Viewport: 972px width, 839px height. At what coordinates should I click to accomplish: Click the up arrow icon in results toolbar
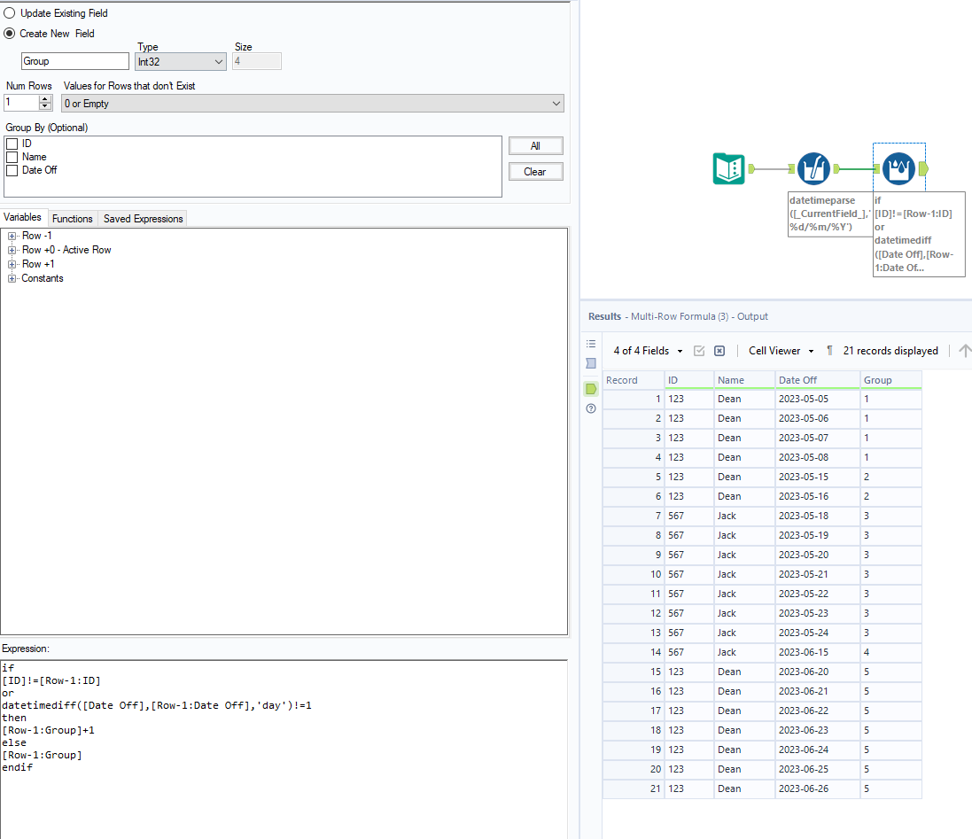(x=964, y=351)
